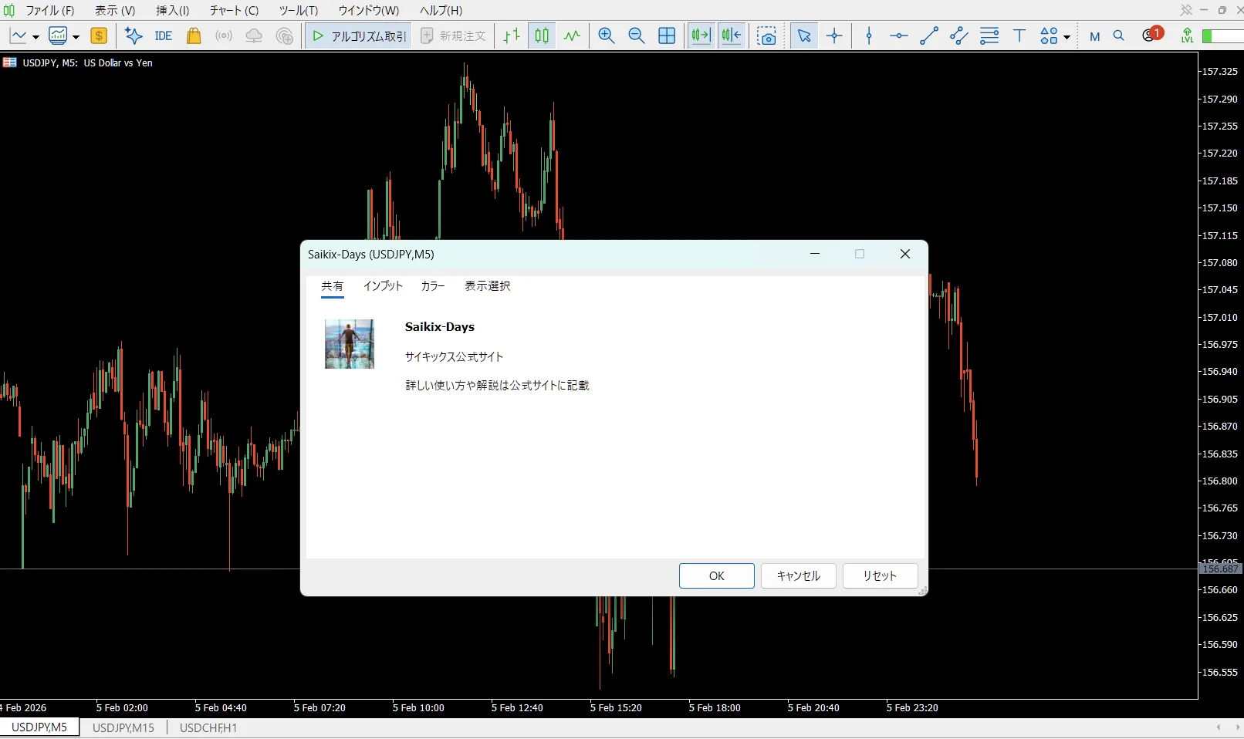This screenshot has width=1244, height=739.
Task: Toggle chart auto-scroll to latest bar
Action: pyautogui.click(x=701, y=35)
